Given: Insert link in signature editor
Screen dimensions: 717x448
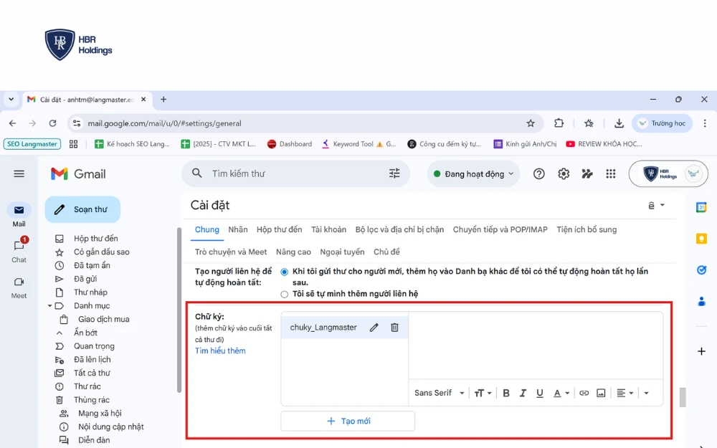Looking at the screenshot, I should point(584,393).
